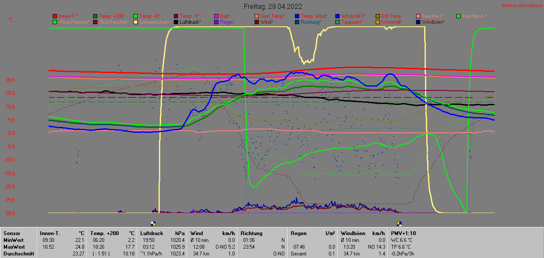Viewport: 544px width, 258px height.
Task: Click the 'Innen-T.' column header in table
Action: pos(50,233)
